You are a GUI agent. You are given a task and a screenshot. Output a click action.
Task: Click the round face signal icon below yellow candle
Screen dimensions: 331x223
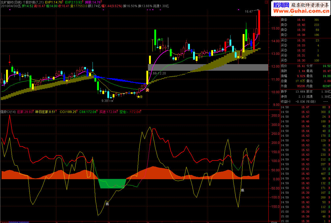[148, 90]
